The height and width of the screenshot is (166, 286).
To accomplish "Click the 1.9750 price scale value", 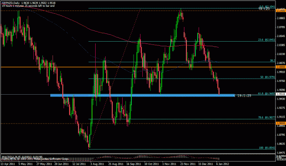I will click(x=281, y=81).
